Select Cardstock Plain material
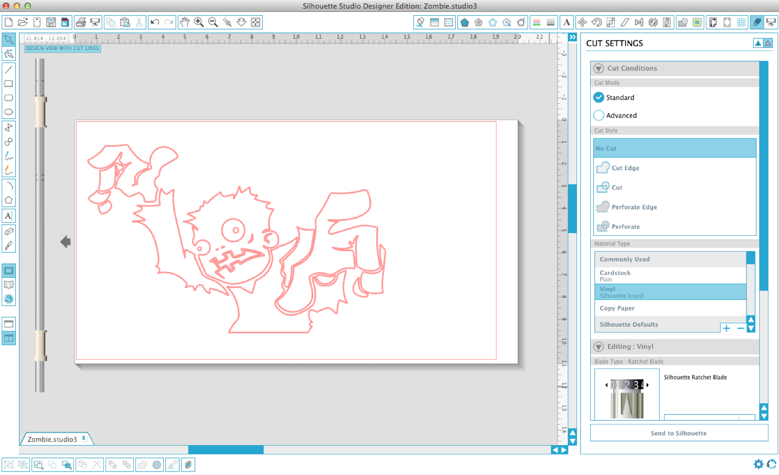The height and width of the screenshot is (475, 779). pyautogui.click(x=670, y=276)
